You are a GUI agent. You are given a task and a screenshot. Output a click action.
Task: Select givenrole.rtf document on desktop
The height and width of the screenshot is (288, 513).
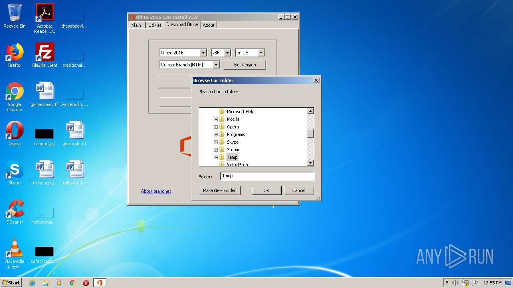coord(75,134)
